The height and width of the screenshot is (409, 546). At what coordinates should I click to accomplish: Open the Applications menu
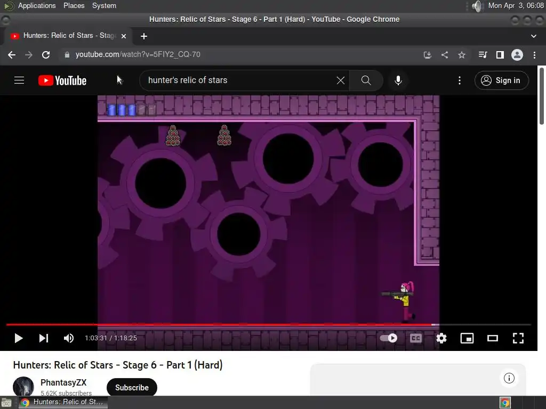pyautogui.click(x=37, y=5)
